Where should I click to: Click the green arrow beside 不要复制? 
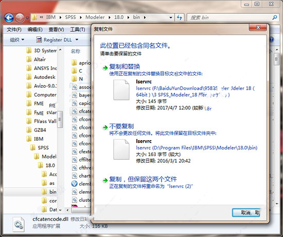coord(105,127)
